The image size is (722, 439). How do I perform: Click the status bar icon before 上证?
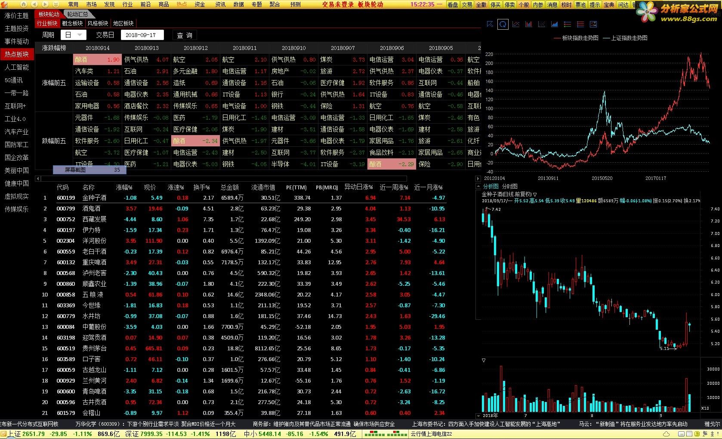(x=4, y=434)
